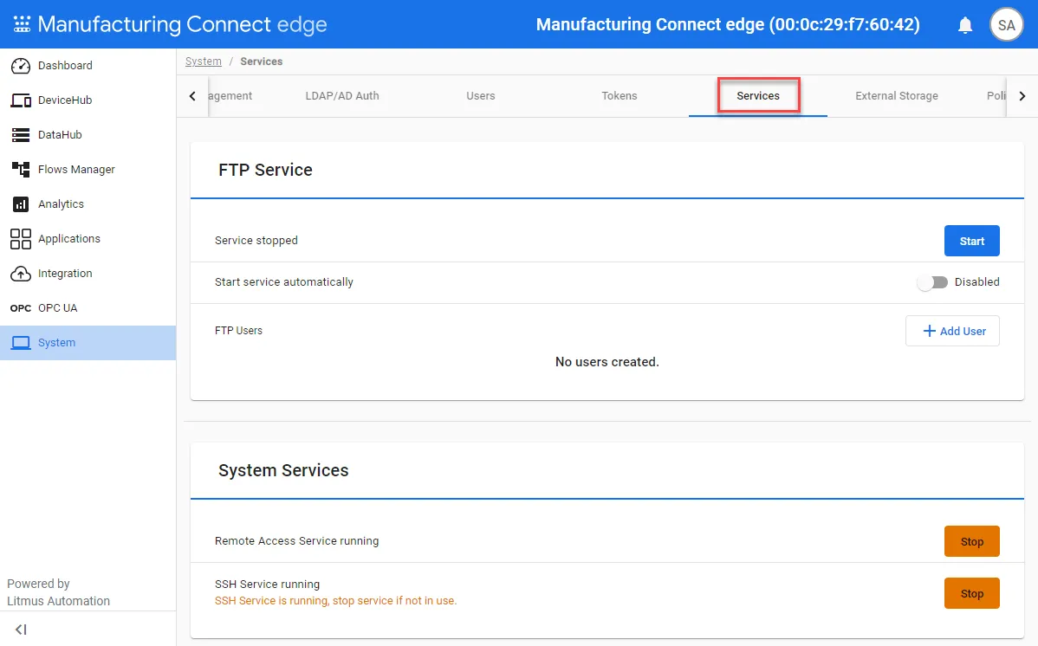The image size is (1038, 646).
Task: Click the orange SSH warning message
Action: (x=335, y=601)
